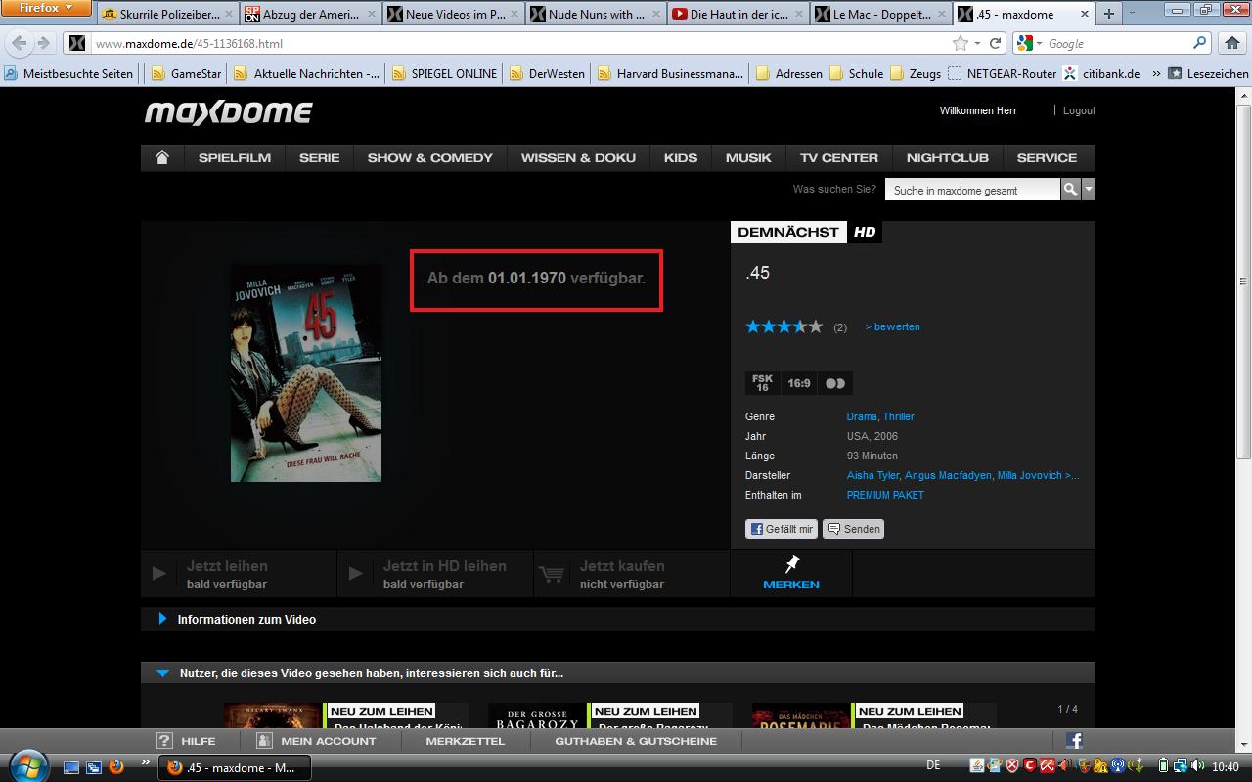Show more bookmarks via chevron
1252x782 pixels.
(1156, 73)
